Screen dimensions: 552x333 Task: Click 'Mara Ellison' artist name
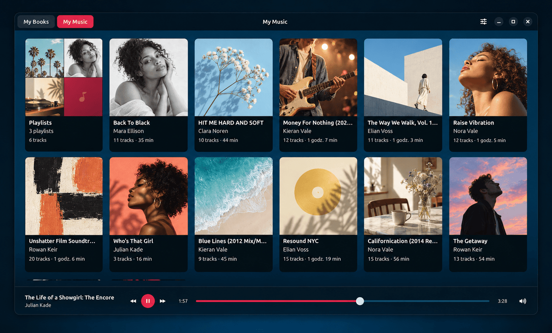[129, 131]
